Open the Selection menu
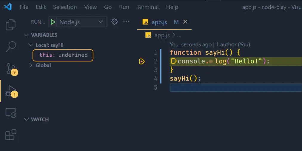 click(65, 7)
